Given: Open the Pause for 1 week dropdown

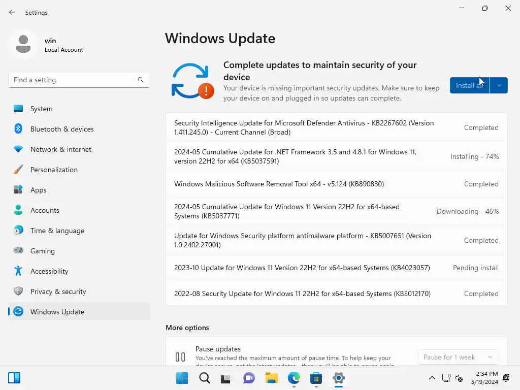Looking at the screenshot, I should pos(459,357).
